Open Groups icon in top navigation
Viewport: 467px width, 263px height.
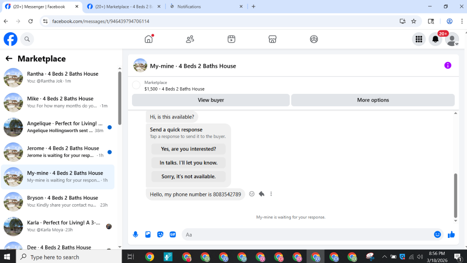[314, 39]
